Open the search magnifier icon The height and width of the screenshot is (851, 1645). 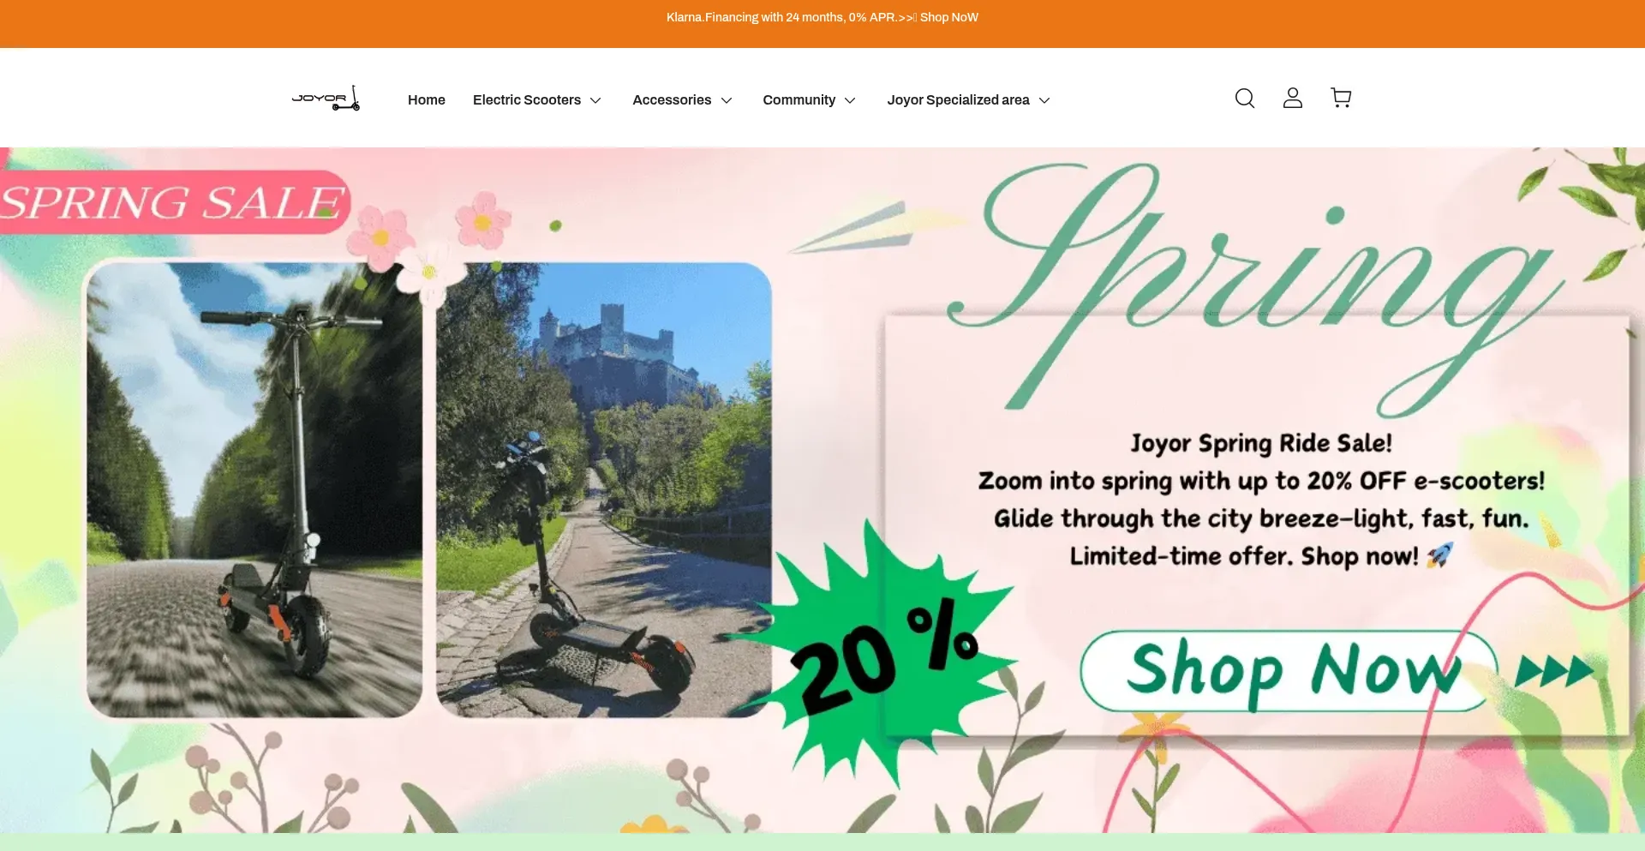tap(1245, 99)
